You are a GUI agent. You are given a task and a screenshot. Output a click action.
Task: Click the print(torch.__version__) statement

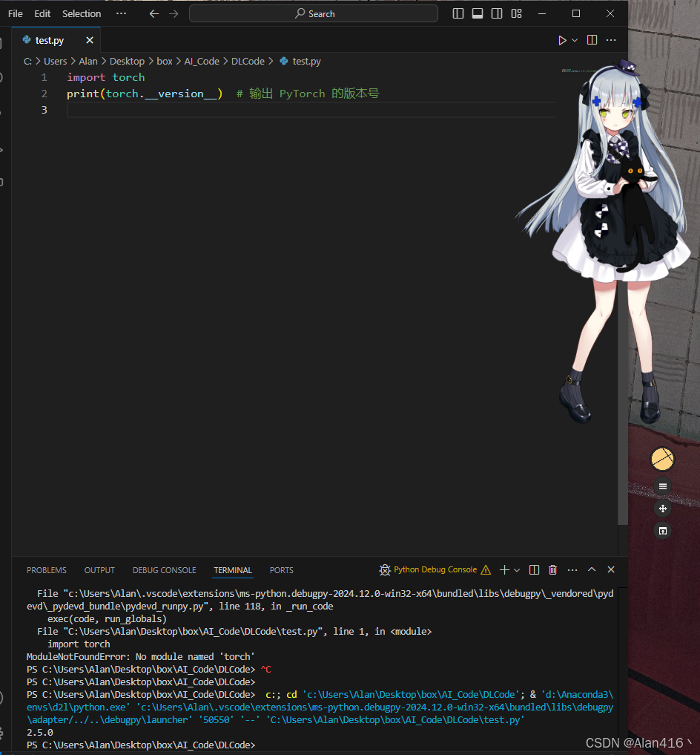[145, 94]
